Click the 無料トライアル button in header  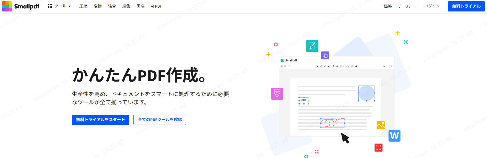pyautogui.click(x=466, y=6)
